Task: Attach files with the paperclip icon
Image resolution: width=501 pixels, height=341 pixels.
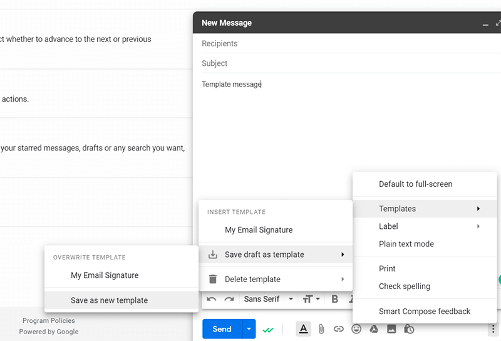Action: point(321,329)
